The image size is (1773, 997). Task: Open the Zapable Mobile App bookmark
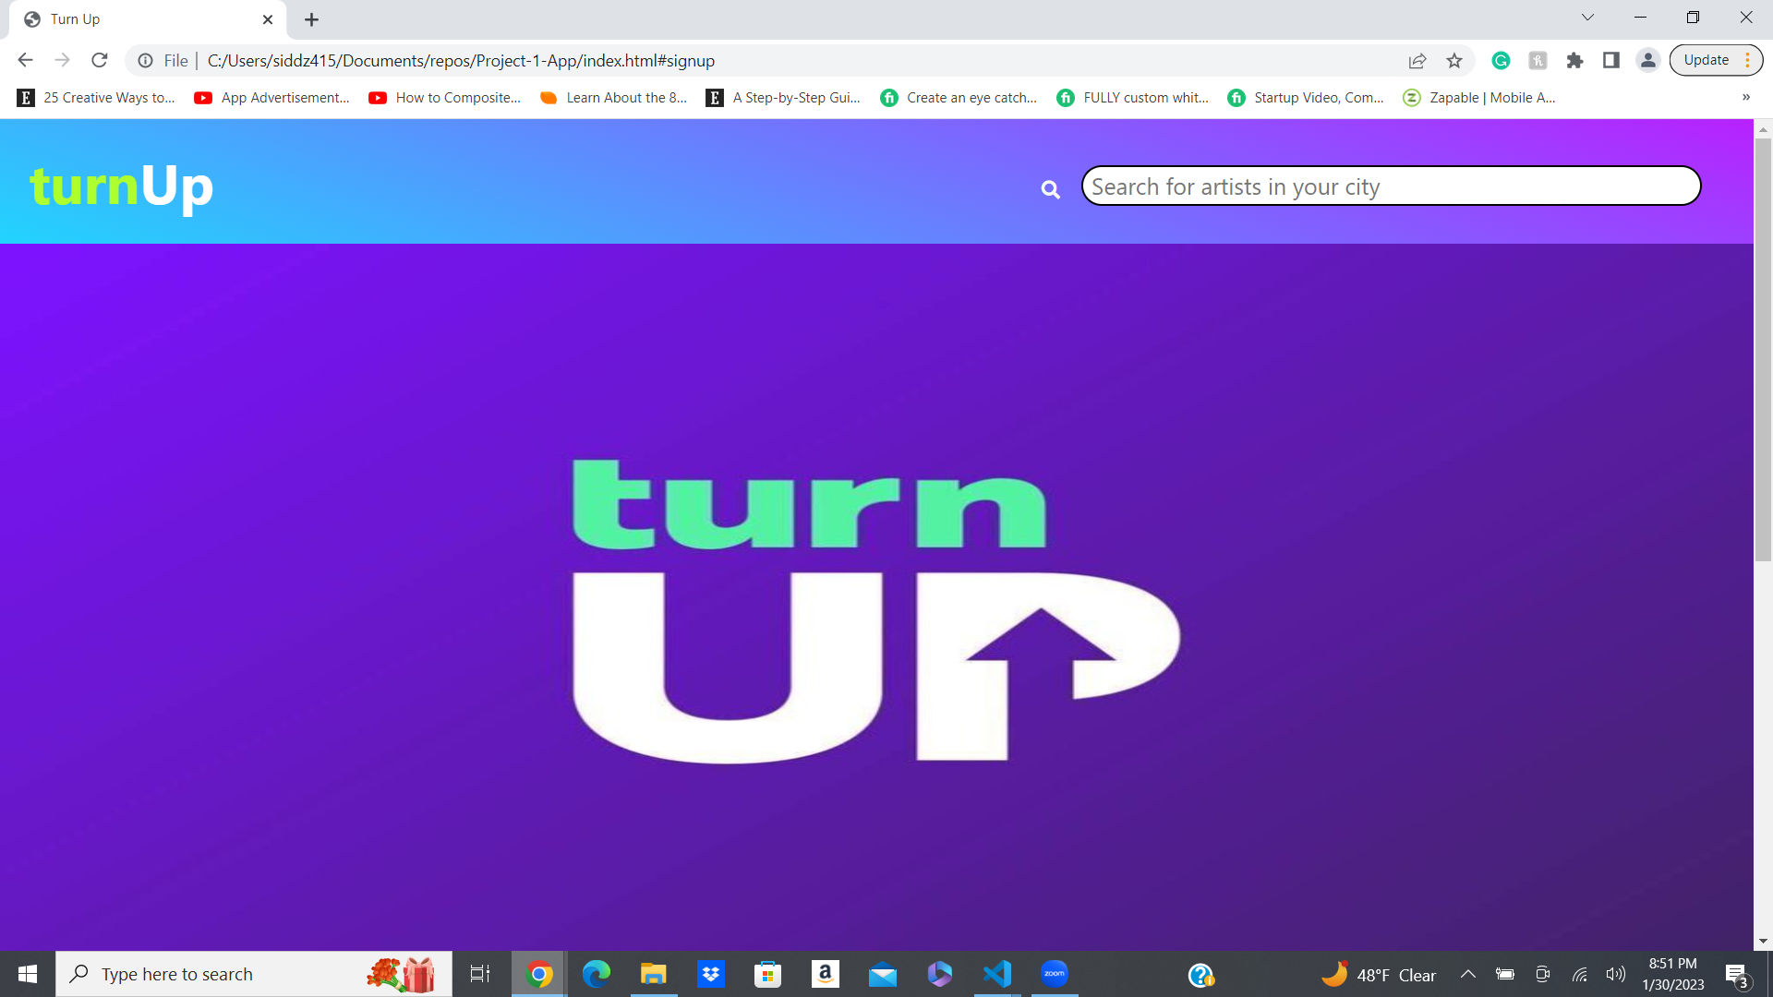tap(1479, 98)
